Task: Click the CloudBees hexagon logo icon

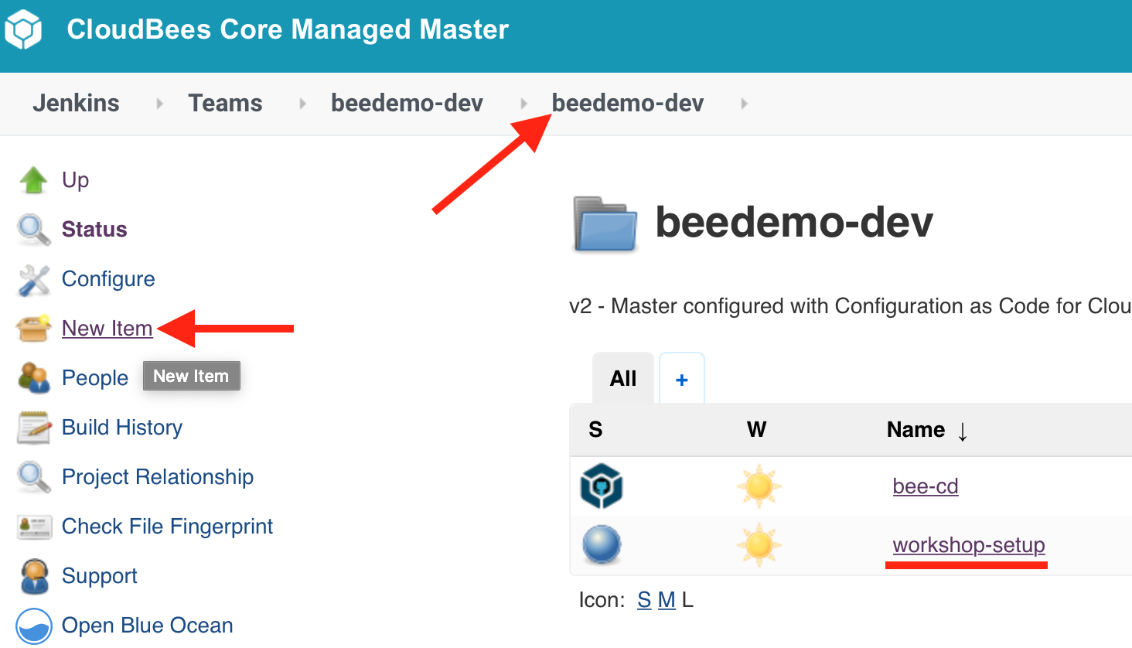Action: [23, 29]
